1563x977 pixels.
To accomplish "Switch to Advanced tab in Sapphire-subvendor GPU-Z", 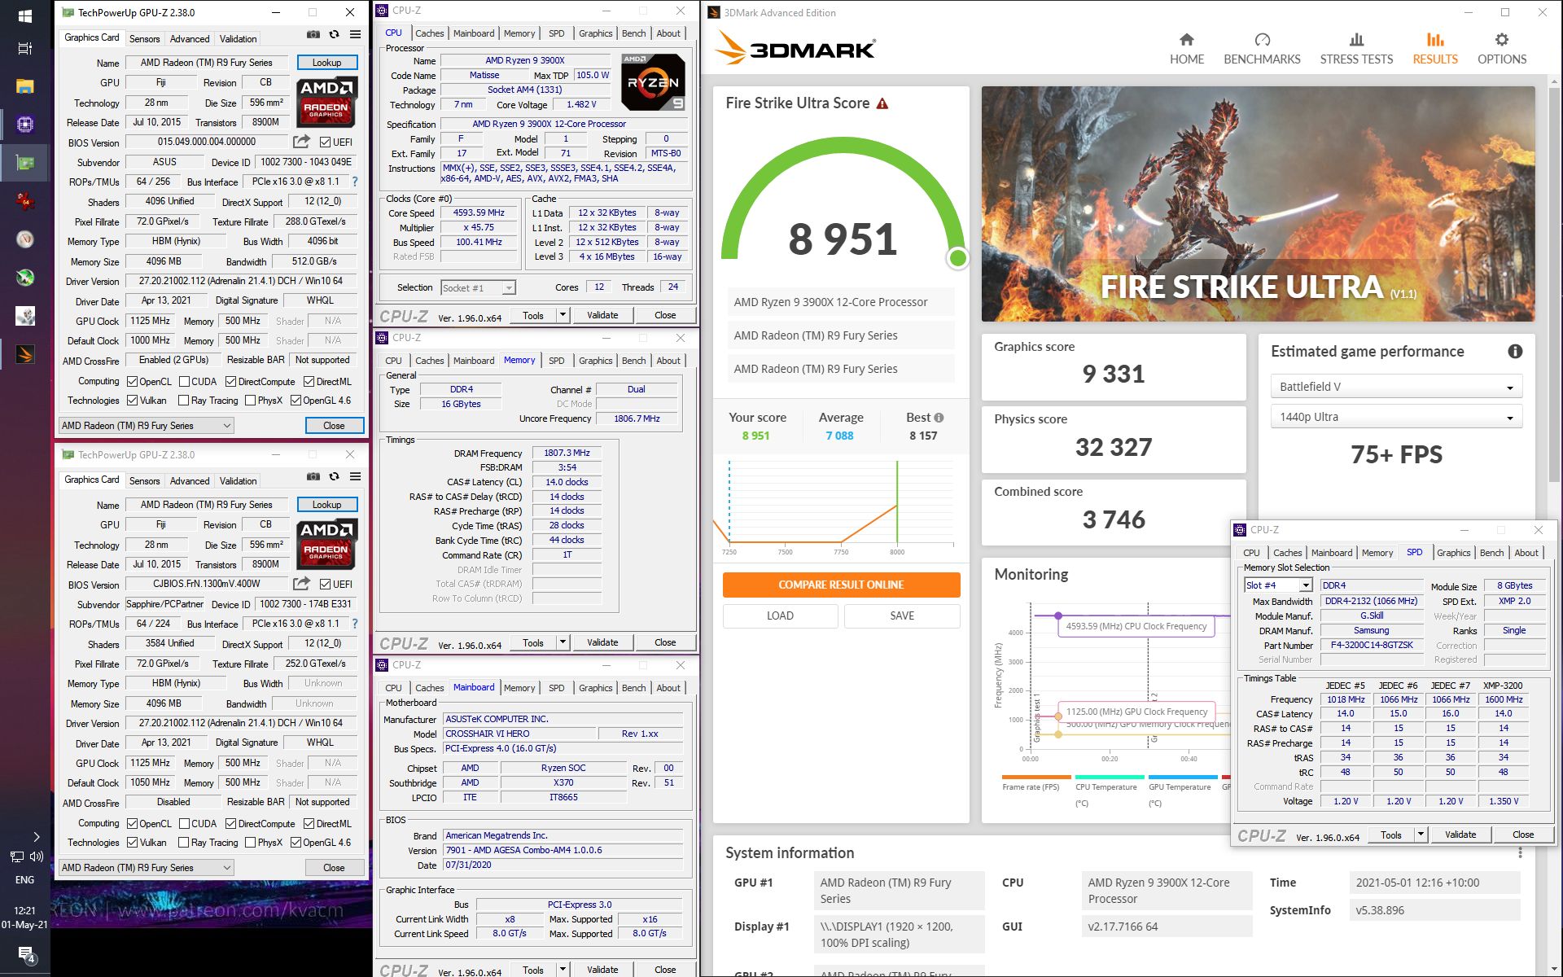I will pos(190,481).
